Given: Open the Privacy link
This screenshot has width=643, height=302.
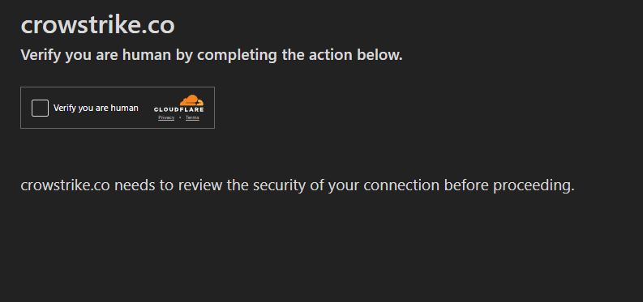Looking at the screenshot, I should tap(166, 118).
